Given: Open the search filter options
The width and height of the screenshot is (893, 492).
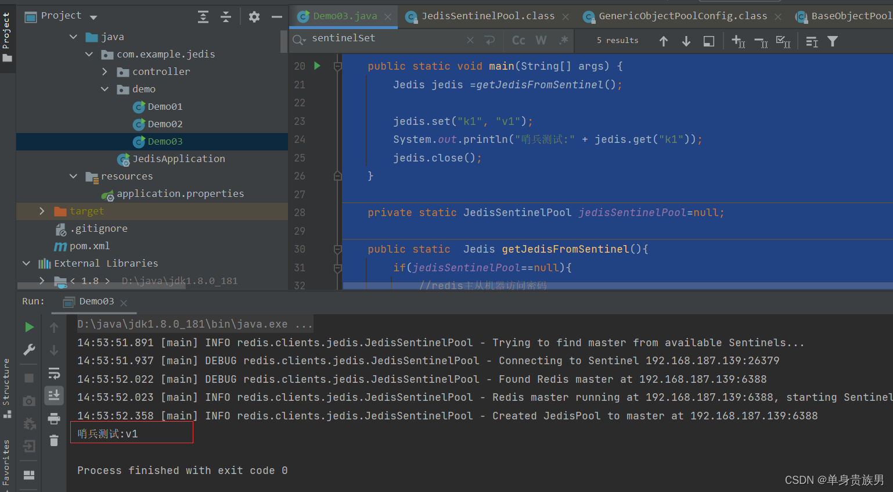Looking at the screenshot, I should [x=833, y=41].
